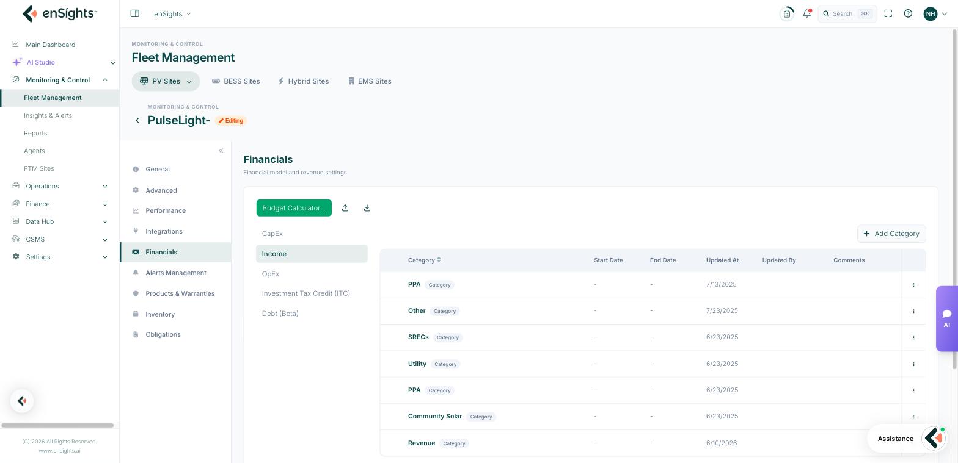Click the download icon beside Budget Calculator
Image resolution: width=958 pixels, height=463 pixels.
tap(367, 208)
